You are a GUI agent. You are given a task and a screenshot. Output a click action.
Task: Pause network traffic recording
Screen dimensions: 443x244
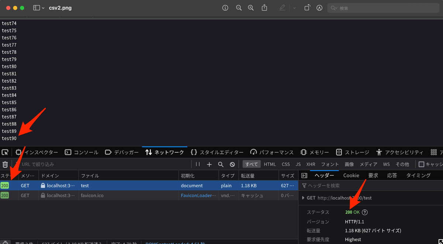[198, 164]
